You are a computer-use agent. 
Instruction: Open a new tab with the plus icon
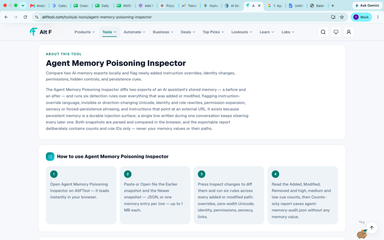[x=333, y=5]
